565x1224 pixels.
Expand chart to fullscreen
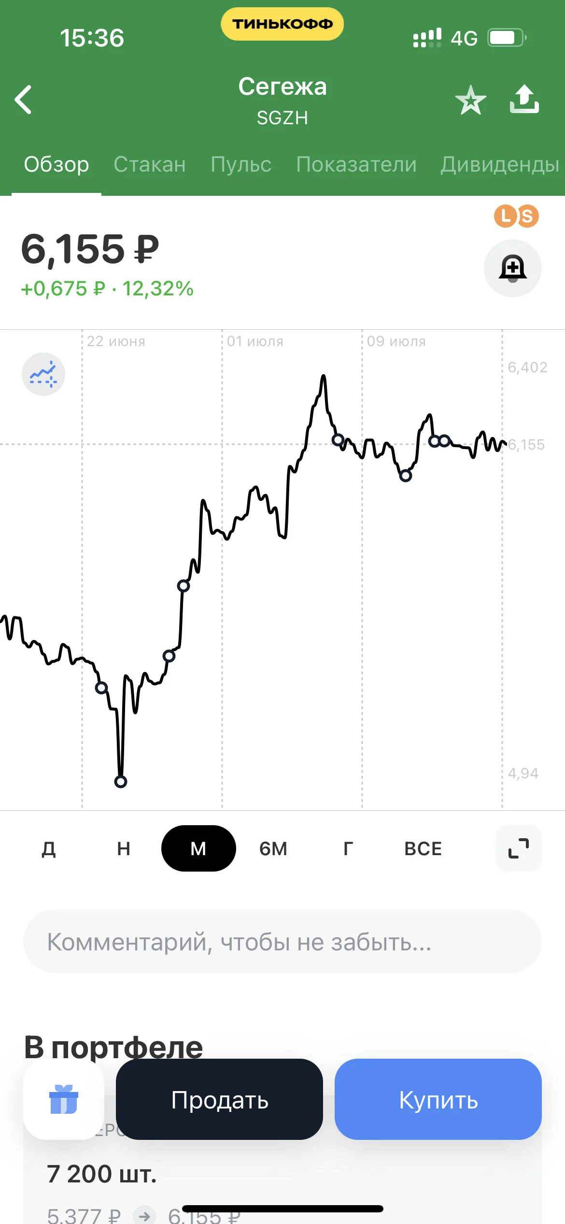(519, 848)
